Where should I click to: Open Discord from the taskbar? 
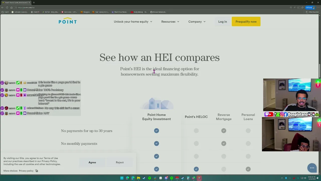point(166,178)
